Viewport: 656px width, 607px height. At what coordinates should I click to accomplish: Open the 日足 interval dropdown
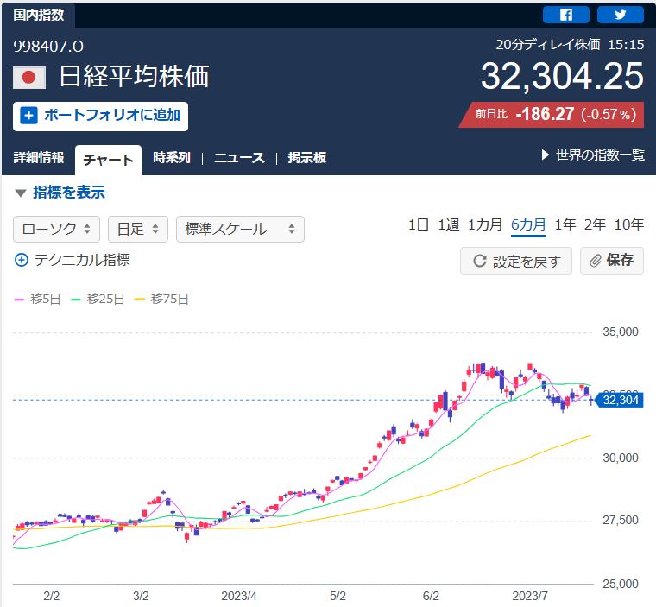(x=137, y=229)
